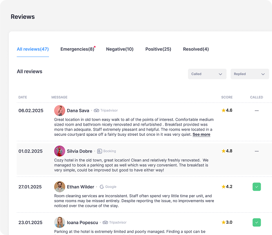This screenshot has height=235, width=272.
Task: Click the Booking icon beside Silvia Dobre
Action: (100, 151)
